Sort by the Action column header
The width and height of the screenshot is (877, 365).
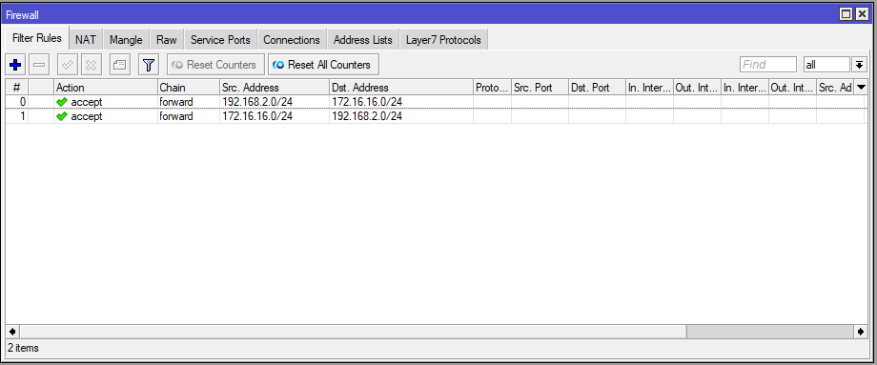tap(106, 88)
